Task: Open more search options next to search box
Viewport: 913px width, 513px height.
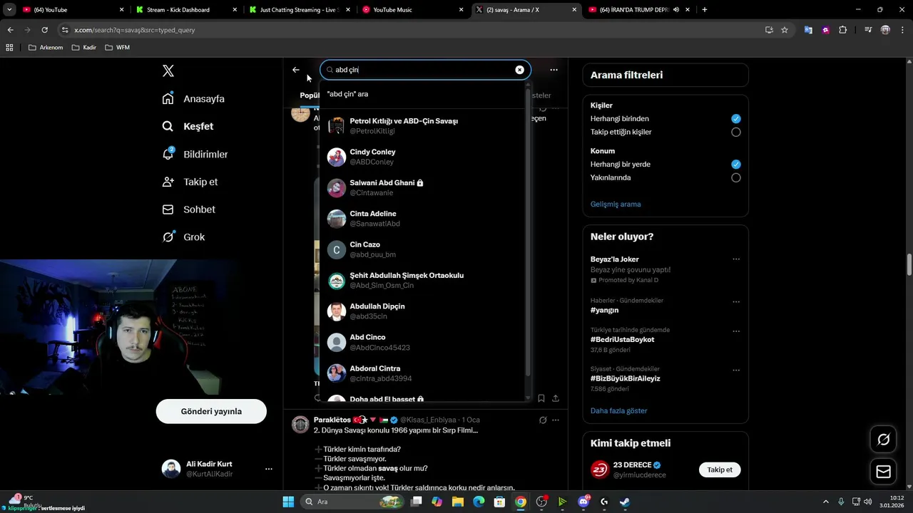Action: (x=554, y=70)
